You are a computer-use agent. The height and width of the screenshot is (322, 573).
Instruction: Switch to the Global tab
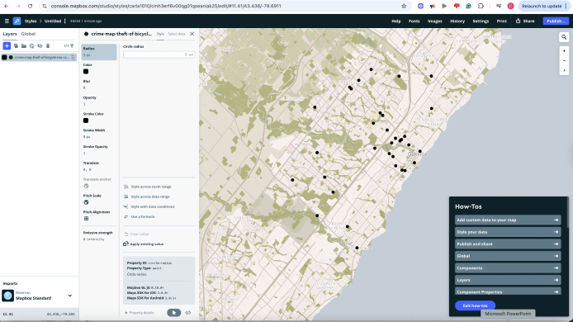click(x=28, y=34)
